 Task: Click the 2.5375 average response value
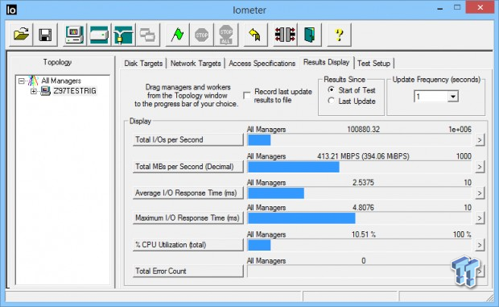(x=363, y=182)
